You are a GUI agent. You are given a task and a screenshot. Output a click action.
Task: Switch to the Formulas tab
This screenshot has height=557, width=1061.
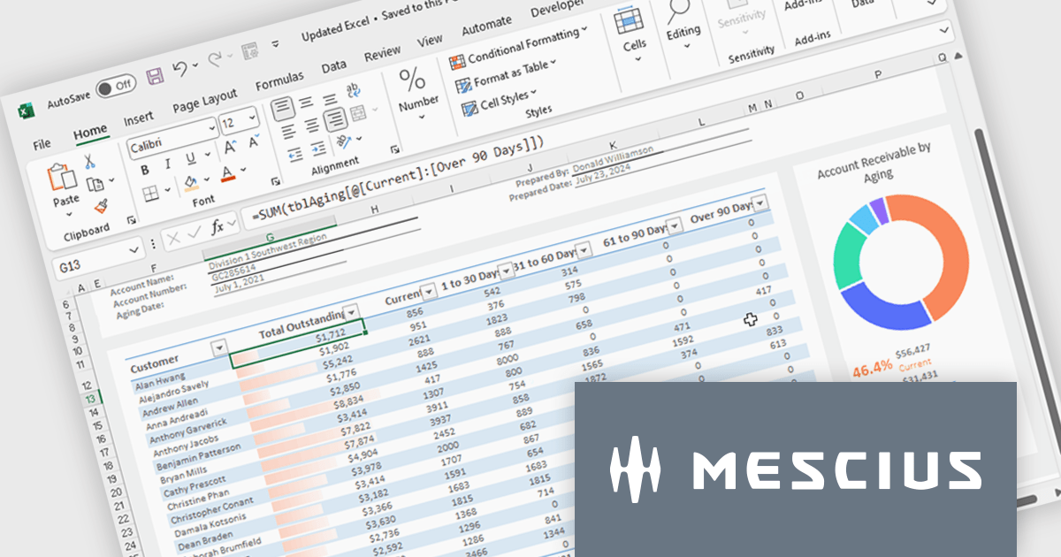pos(279,81)
